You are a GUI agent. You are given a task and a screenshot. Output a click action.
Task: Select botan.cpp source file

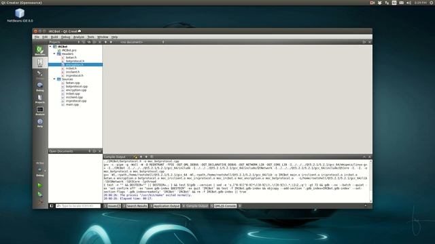coord(73,83)
